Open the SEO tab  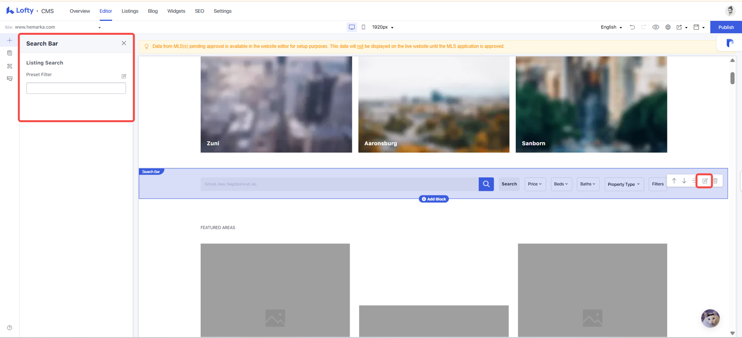(200, 11)
